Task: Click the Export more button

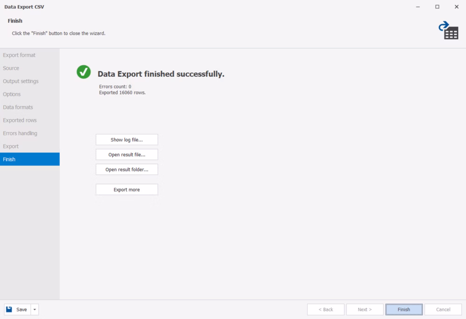Action: 127,189
